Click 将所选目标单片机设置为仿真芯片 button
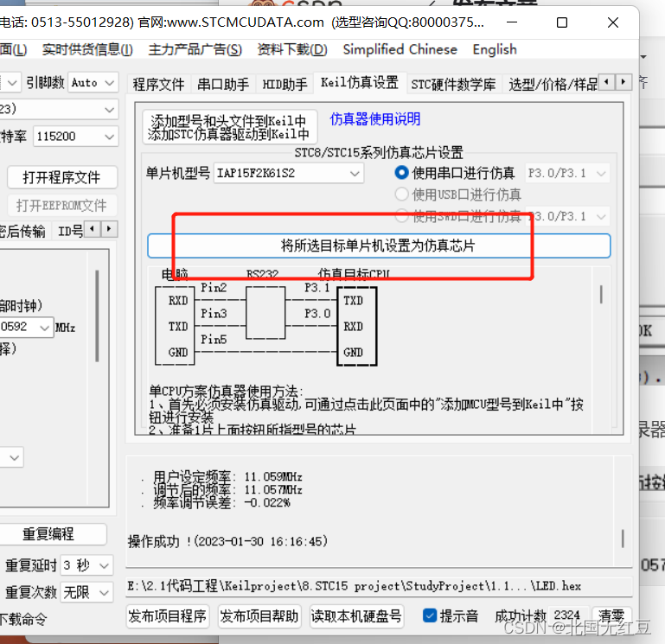Image resolution: width=665 pixels, height=644 pixels. pos(379,245)
